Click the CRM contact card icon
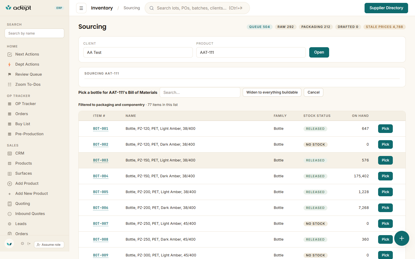The height and width of the screenshot is (259, 415). (10, 153)
